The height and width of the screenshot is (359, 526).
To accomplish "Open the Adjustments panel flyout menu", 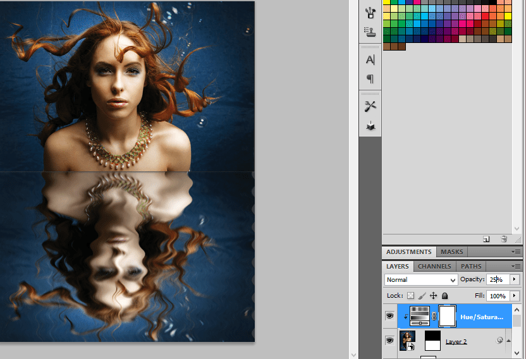I will click(x=516, y=252).
